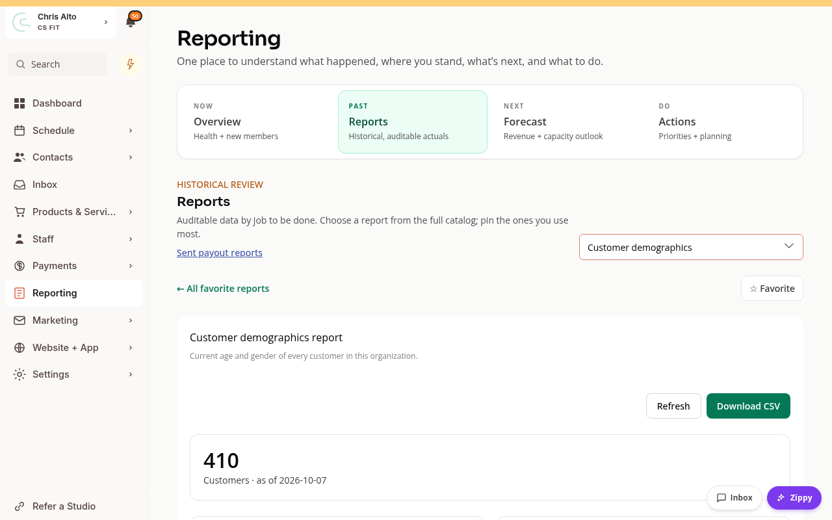The width and height of the screenshot is (832, 520).
Task: Open the Actions tab
Action: [x=723, y=122]
